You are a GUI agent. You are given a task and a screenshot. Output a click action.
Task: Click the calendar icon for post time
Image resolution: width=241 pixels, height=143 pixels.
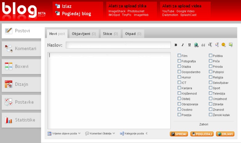[x=49, y=133]
